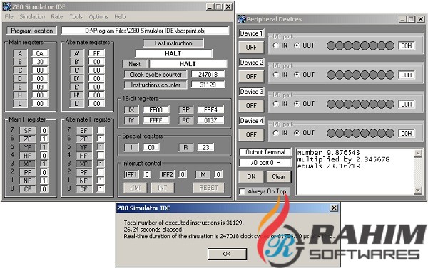The image size is (428, 268).
Task: Click Device 3 port value 00H
Action: click(407, 104)
